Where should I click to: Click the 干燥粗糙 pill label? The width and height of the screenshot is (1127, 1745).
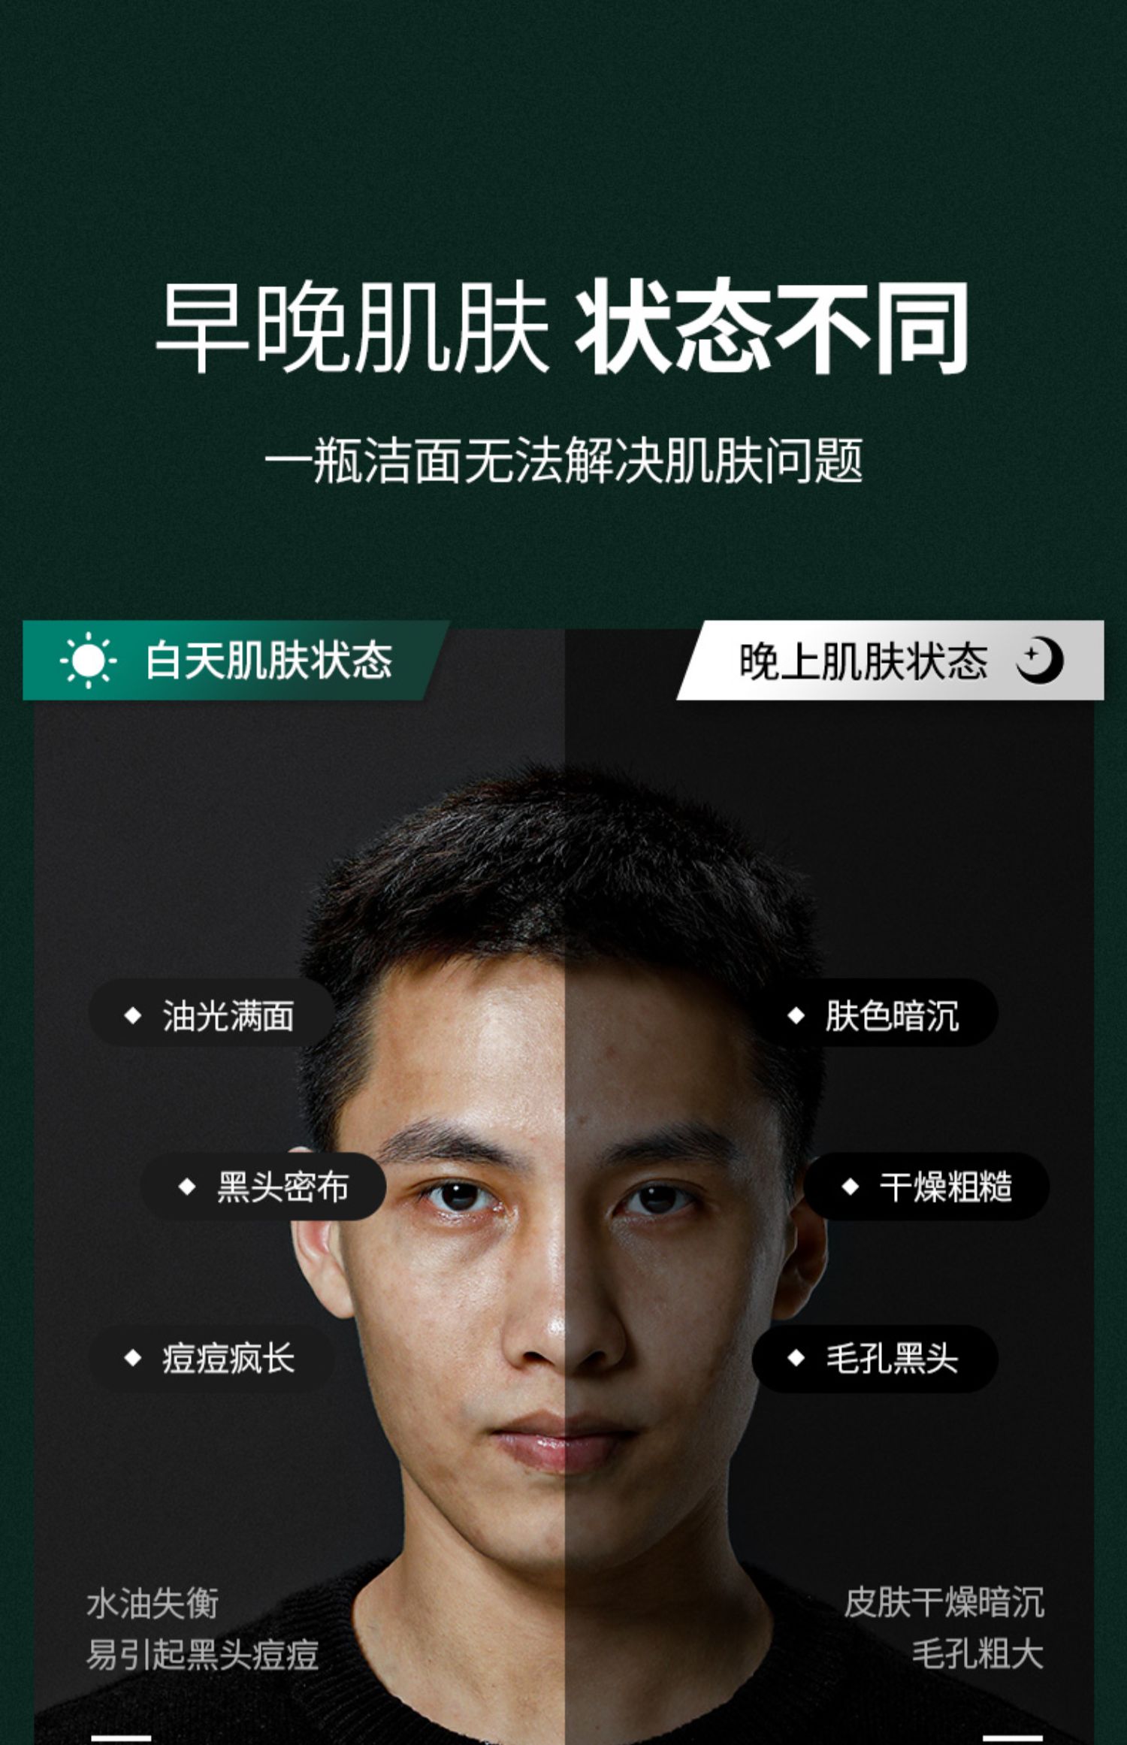946,1187
